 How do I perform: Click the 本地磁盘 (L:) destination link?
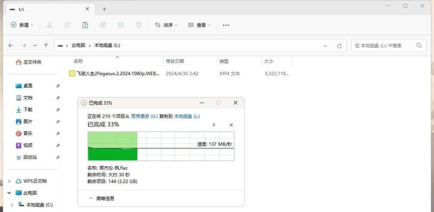[x=187, y=116]
